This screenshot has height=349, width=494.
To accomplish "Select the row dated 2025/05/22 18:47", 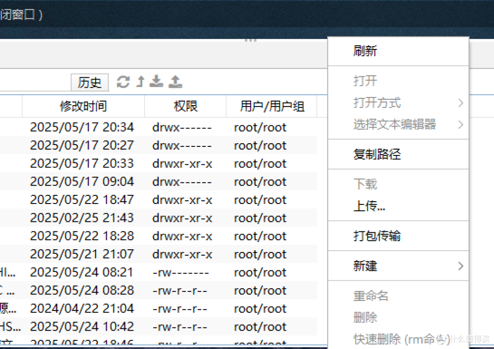I will pyautogui.click(x=158, y=200).
